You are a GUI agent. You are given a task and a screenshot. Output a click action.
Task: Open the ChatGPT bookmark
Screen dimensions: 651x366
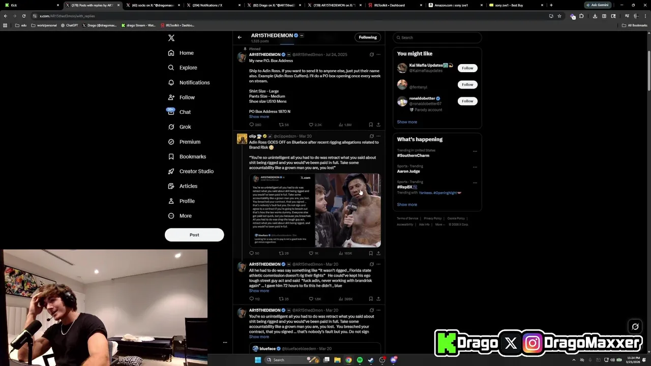70,25
